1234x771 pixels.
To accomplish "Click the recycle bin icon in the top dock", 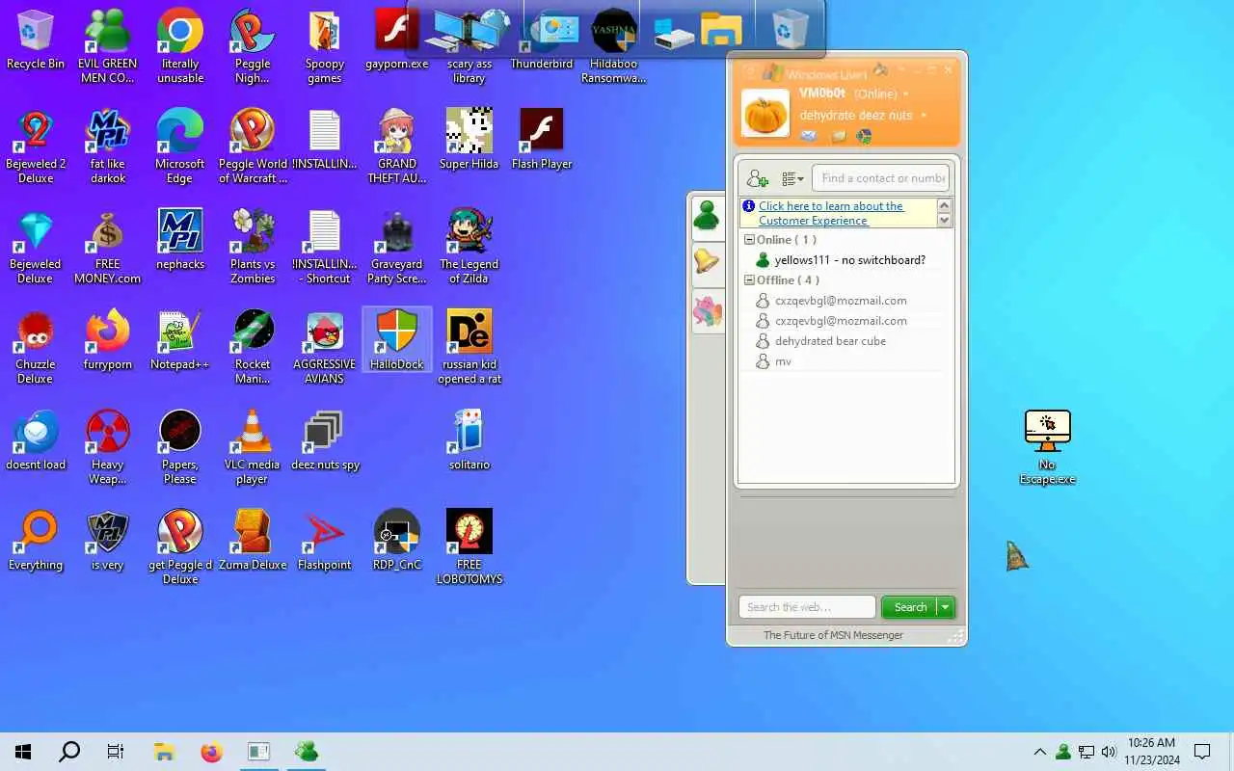I will pos(790,30).
